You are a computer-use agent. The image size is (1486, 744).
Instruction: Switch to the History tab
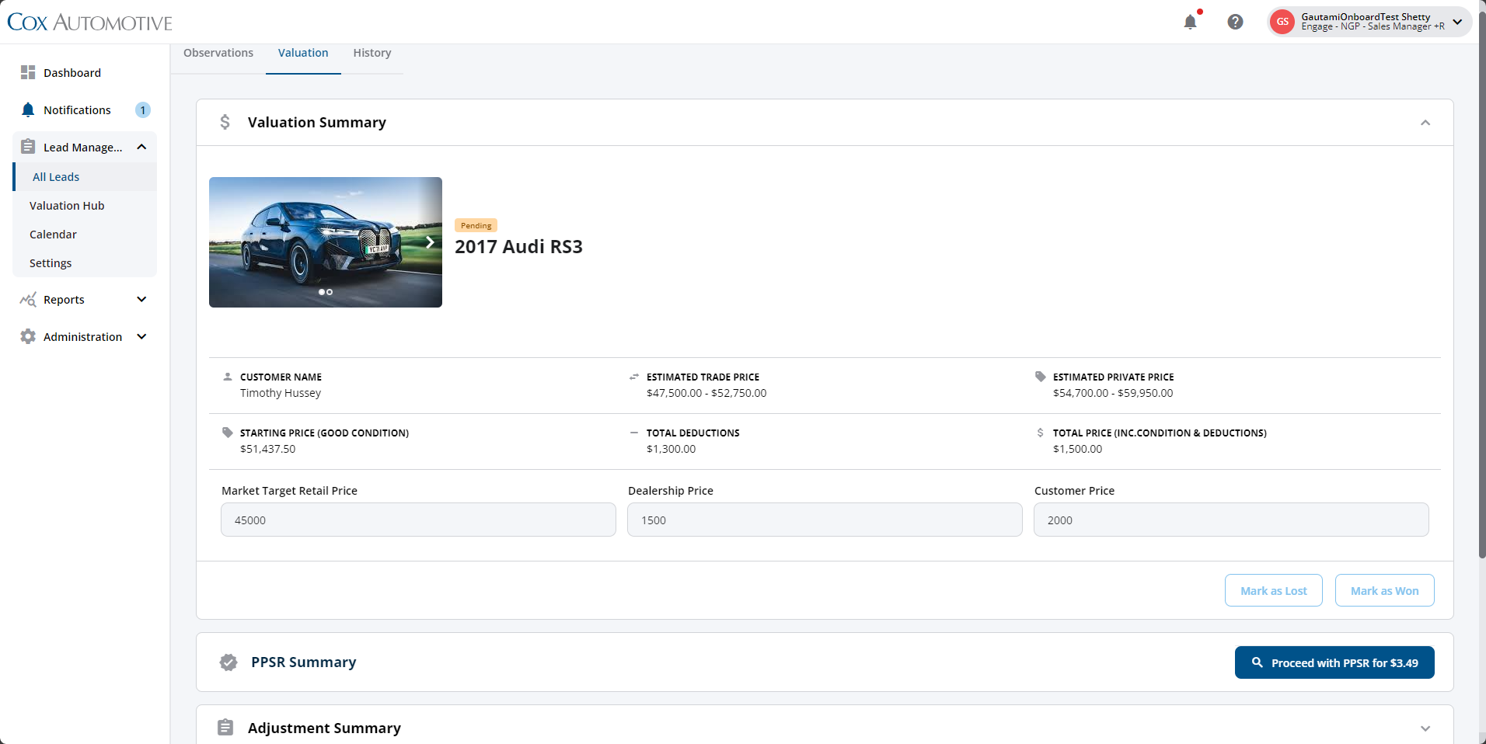click(x=372, y=53)
